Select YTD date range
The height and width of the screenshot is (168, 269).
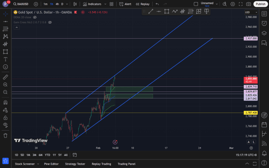[47, 155]
